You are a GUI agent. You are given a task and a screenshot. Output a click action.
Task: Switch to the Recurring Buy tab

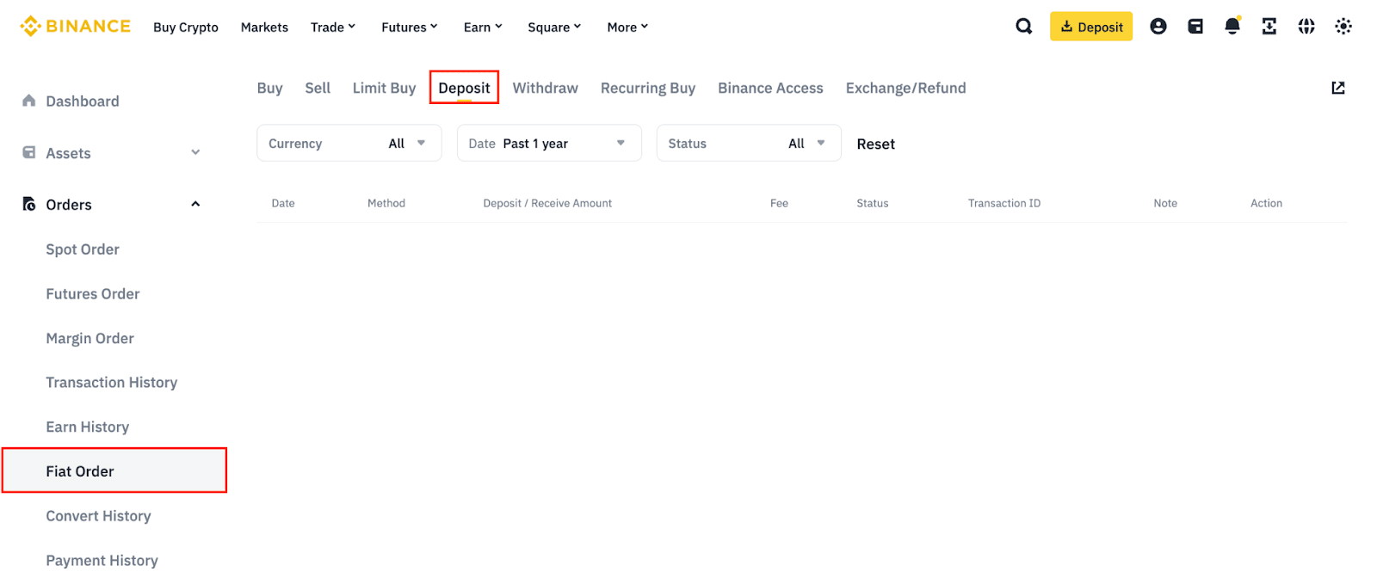point(647,88)
